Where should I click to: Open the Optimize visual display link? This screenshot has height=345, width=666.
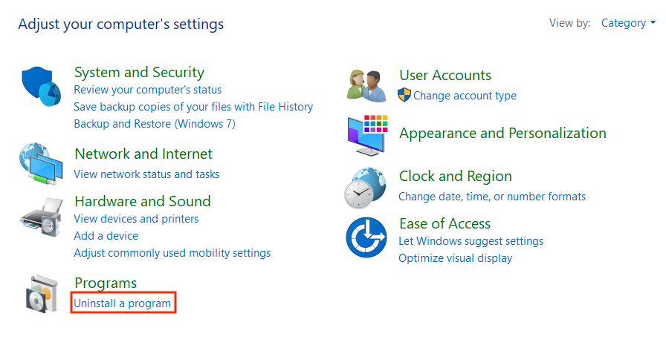tap(455, 258)
